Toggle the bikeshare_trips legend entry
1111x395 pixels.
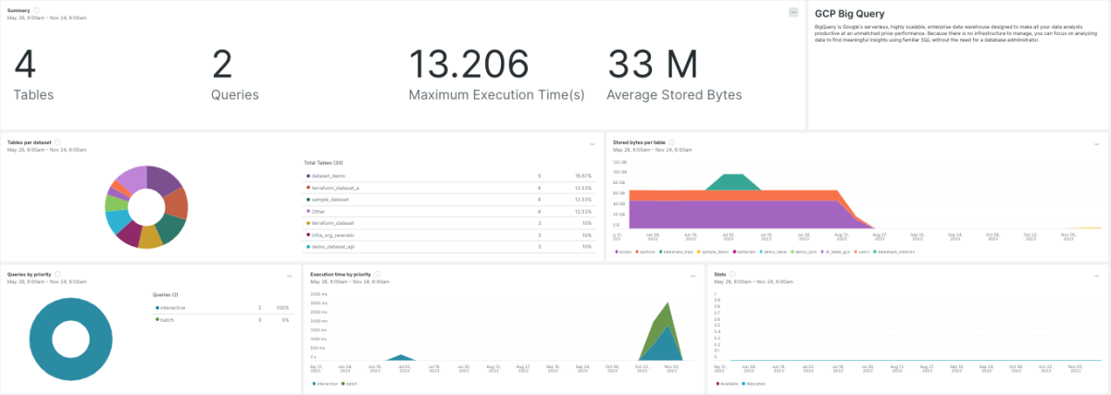[x=676, y=251]
